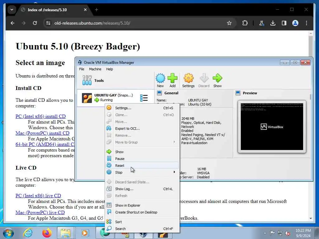This screenshot has height=239, width=319.
Task: Reload the page in Chrome
Action: [35, 23]
